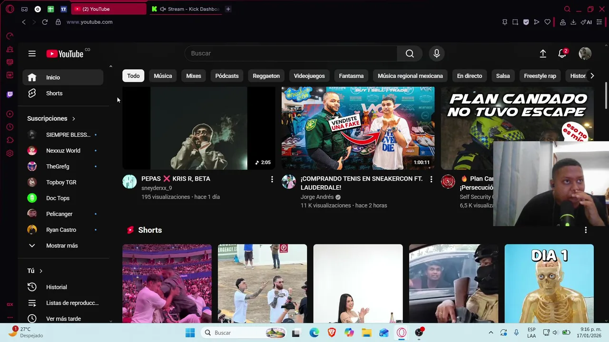Select the Reggaeton filter chip

tap(266, 76)
